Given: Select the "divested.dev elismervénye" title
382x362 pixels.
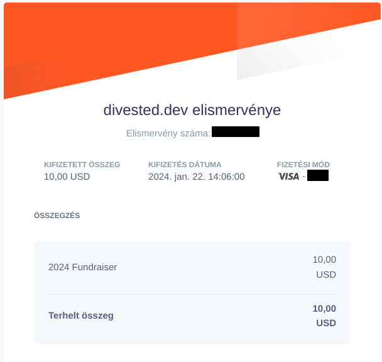Looking at the screenshot, I should [192, 110].
